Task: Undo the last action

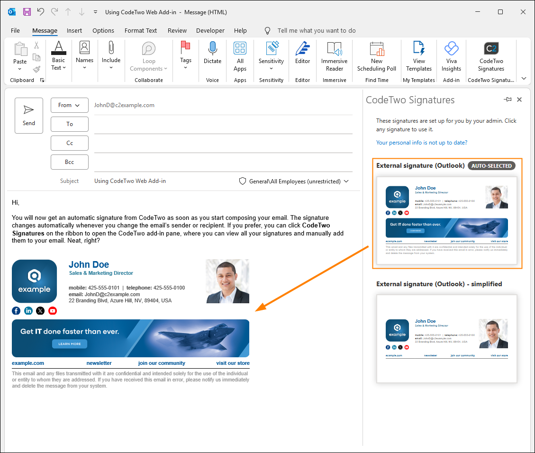Action: pos(41,12)
